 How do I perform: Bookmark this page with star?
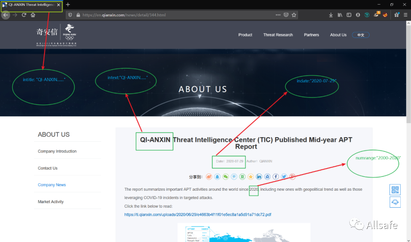coord(294,15)
